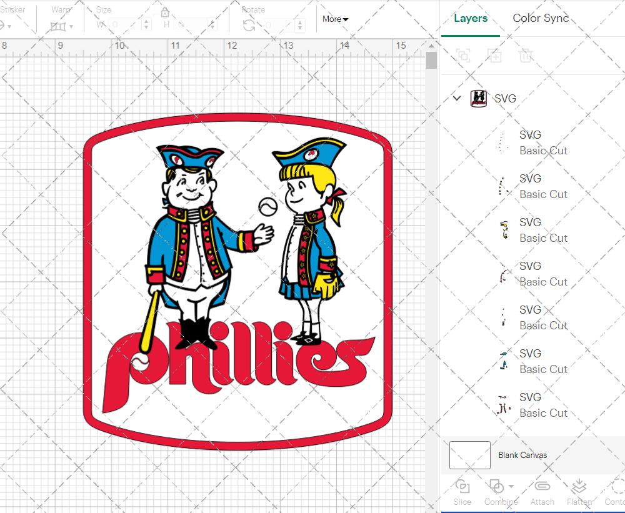Click the Rotate icon

[249, 26]
